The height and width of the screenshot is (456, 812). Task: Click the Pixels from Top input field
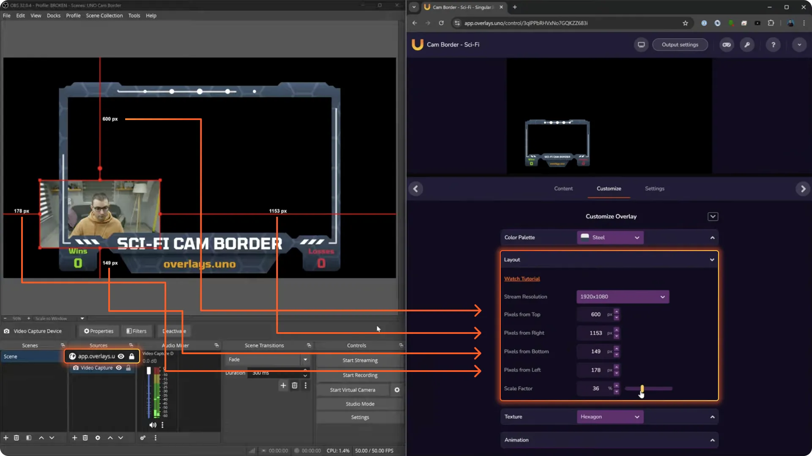point(595,314)
